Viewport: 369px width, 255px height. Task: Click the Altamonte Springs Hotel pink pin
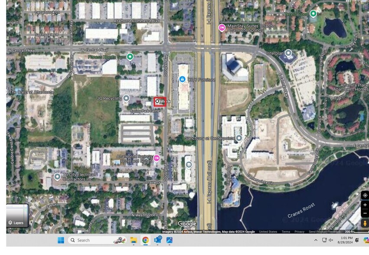156,158
